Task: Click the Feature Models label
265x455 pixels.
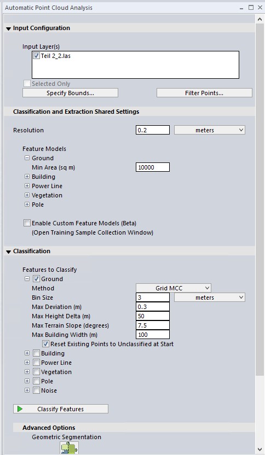Action: (44, 149)
